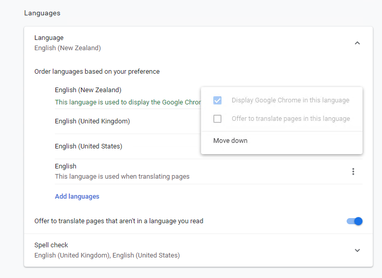Select English (United Kingdom) list entry
Image resolution: width=382 pixels, height=278 pixels.
pos(92,121)
